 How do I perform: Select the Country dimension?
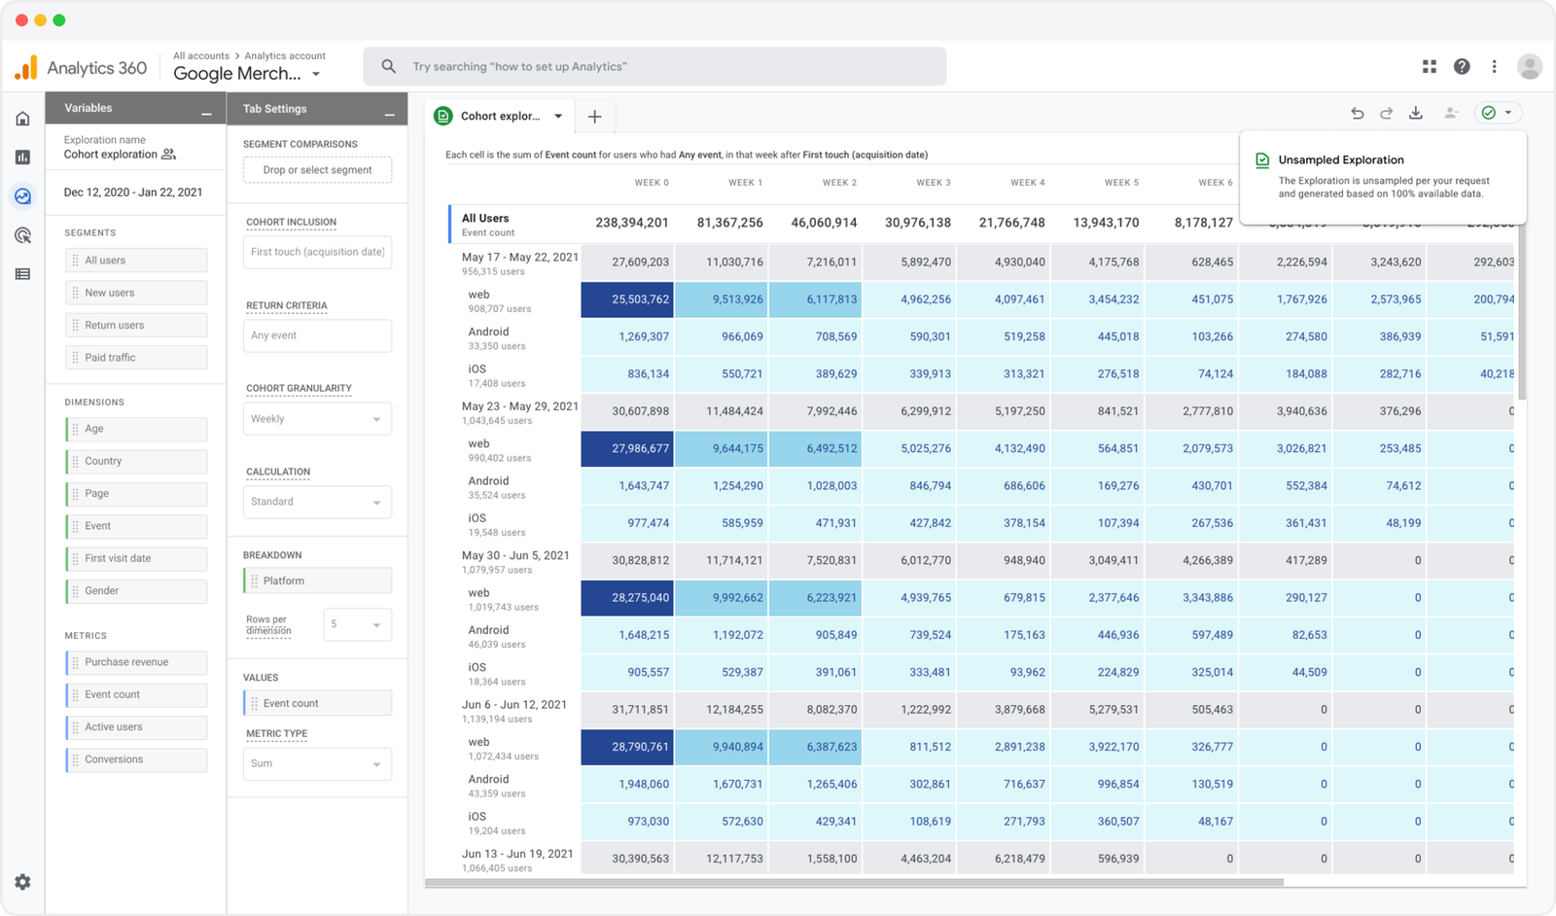coord(136,461)
